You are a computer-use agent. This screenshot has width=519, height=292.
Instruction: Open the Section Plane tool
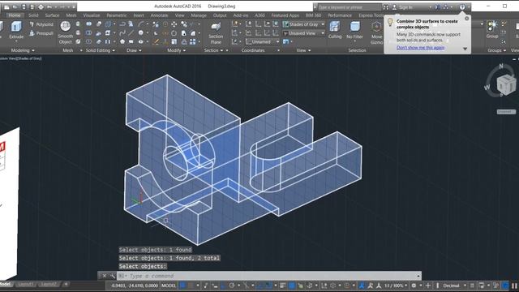(x=216, y=33)
